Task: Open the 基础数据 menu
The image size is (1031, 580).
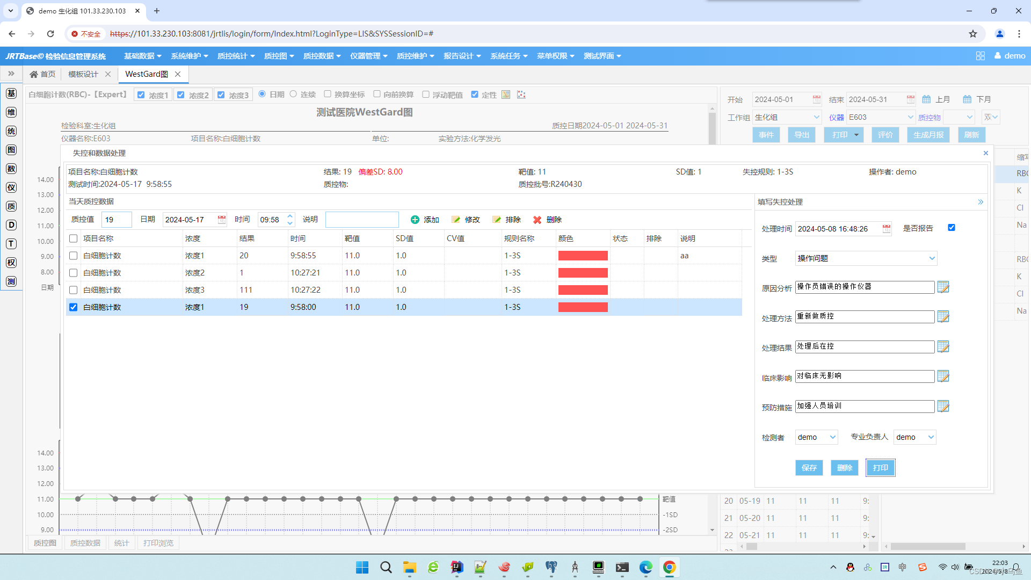Action: [x=142, y=56]
